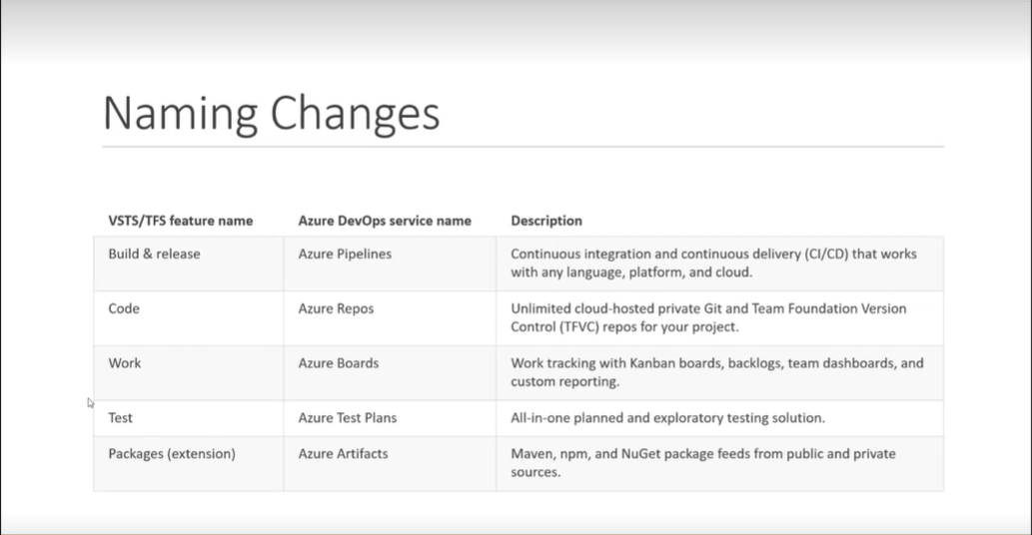Click the "Azure Repos" cell
Viewport: 1032px width, 535px height.
pos(336,308)
